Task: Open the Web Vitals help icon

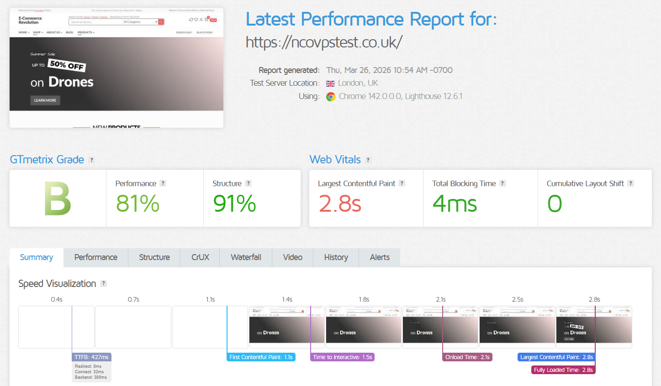Action: 368,160
